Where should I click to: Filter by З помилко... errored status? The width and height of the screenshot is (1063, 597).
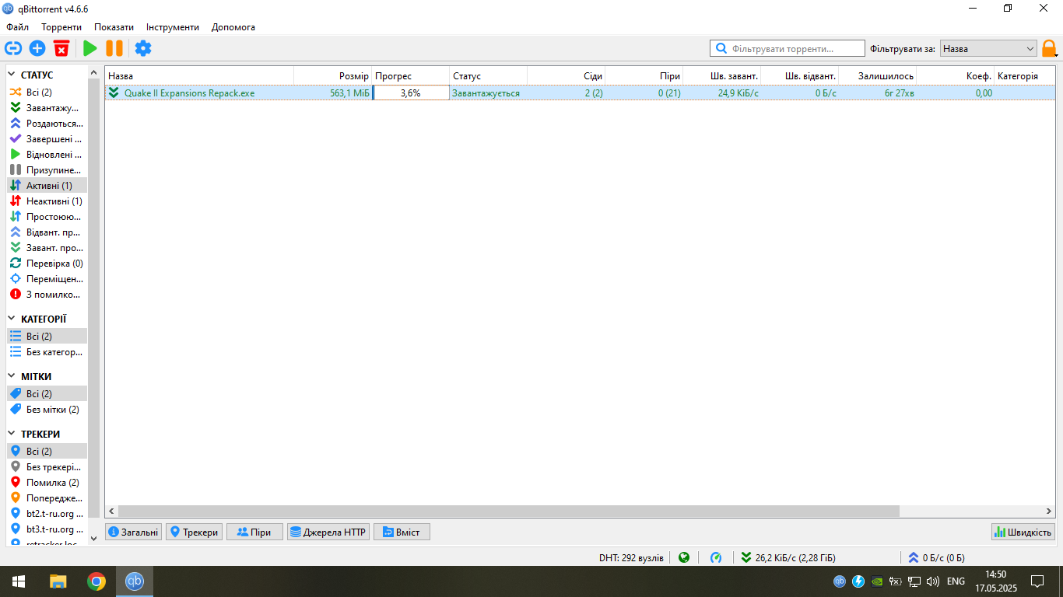(x=47, y=295)
